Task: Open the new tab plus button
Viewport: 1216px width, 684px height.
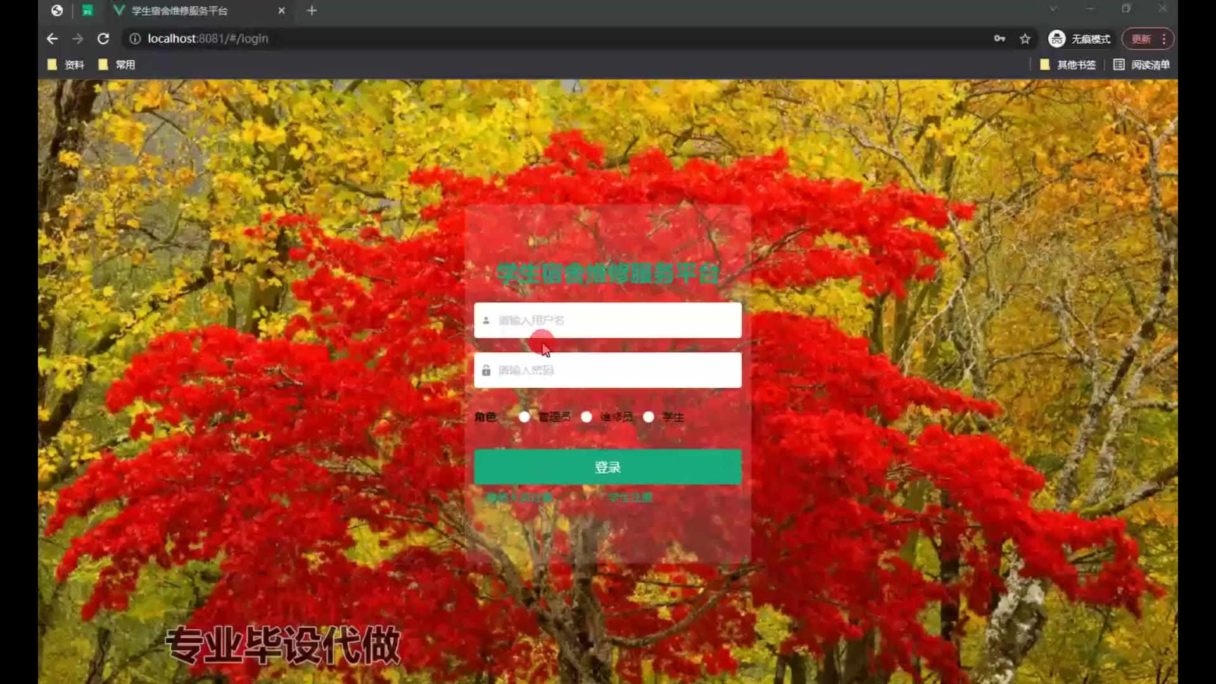Action: (x=312, y=11)
